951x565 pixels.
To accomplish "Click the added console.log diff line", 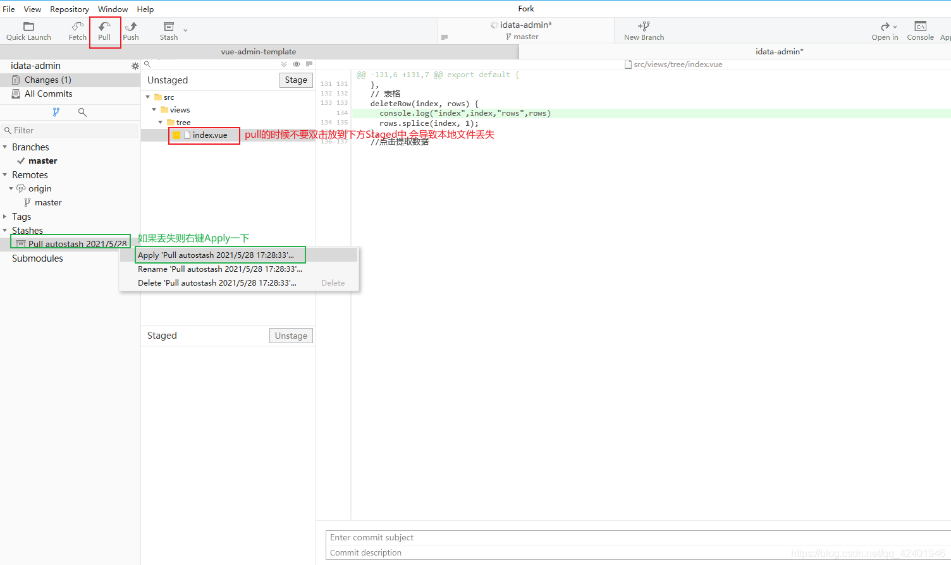I will pos(651,113).
